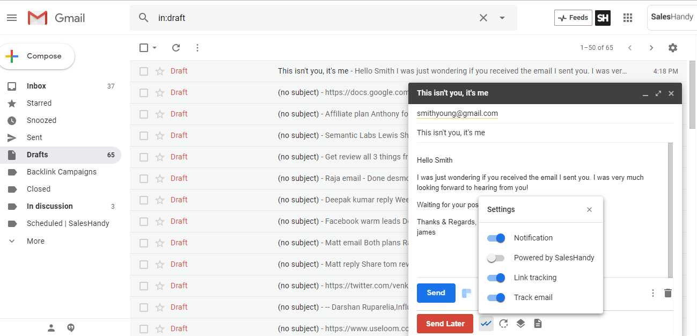Star the 'This isn't you, it's me' draft
Image resolution: width=697 pixels, height=336 pixels.
coord(159,71)
